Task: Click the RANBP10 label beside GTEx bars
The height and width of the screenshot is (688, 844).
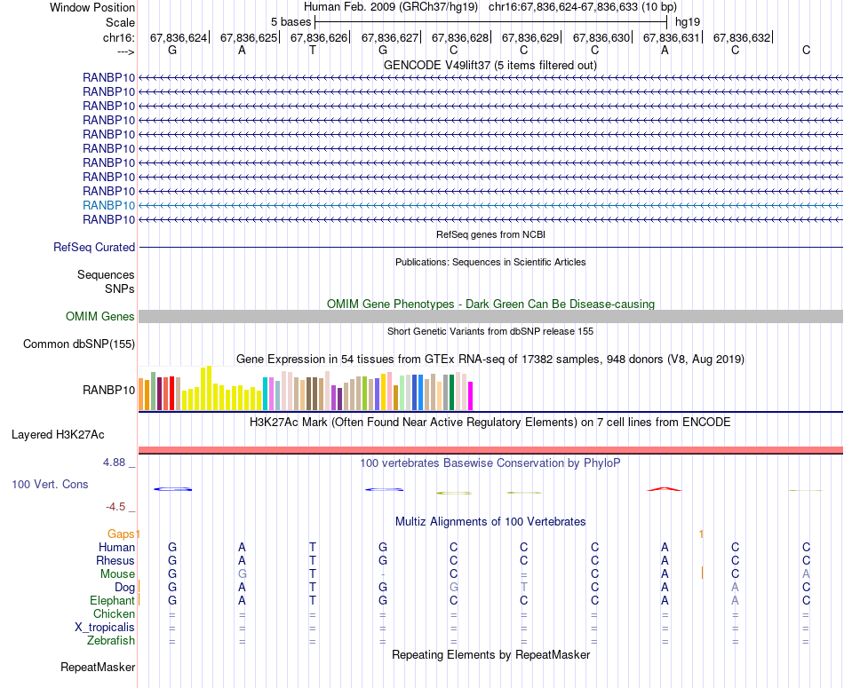Action: (x=108, y=390)
